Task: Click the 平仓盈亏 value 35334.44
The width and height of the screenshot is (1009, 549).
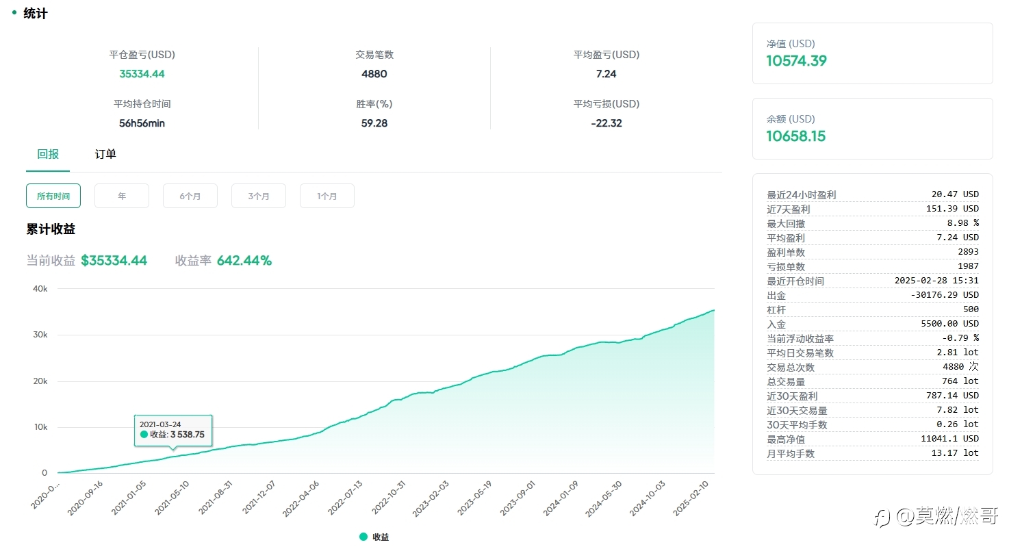Action: point(142,74)
